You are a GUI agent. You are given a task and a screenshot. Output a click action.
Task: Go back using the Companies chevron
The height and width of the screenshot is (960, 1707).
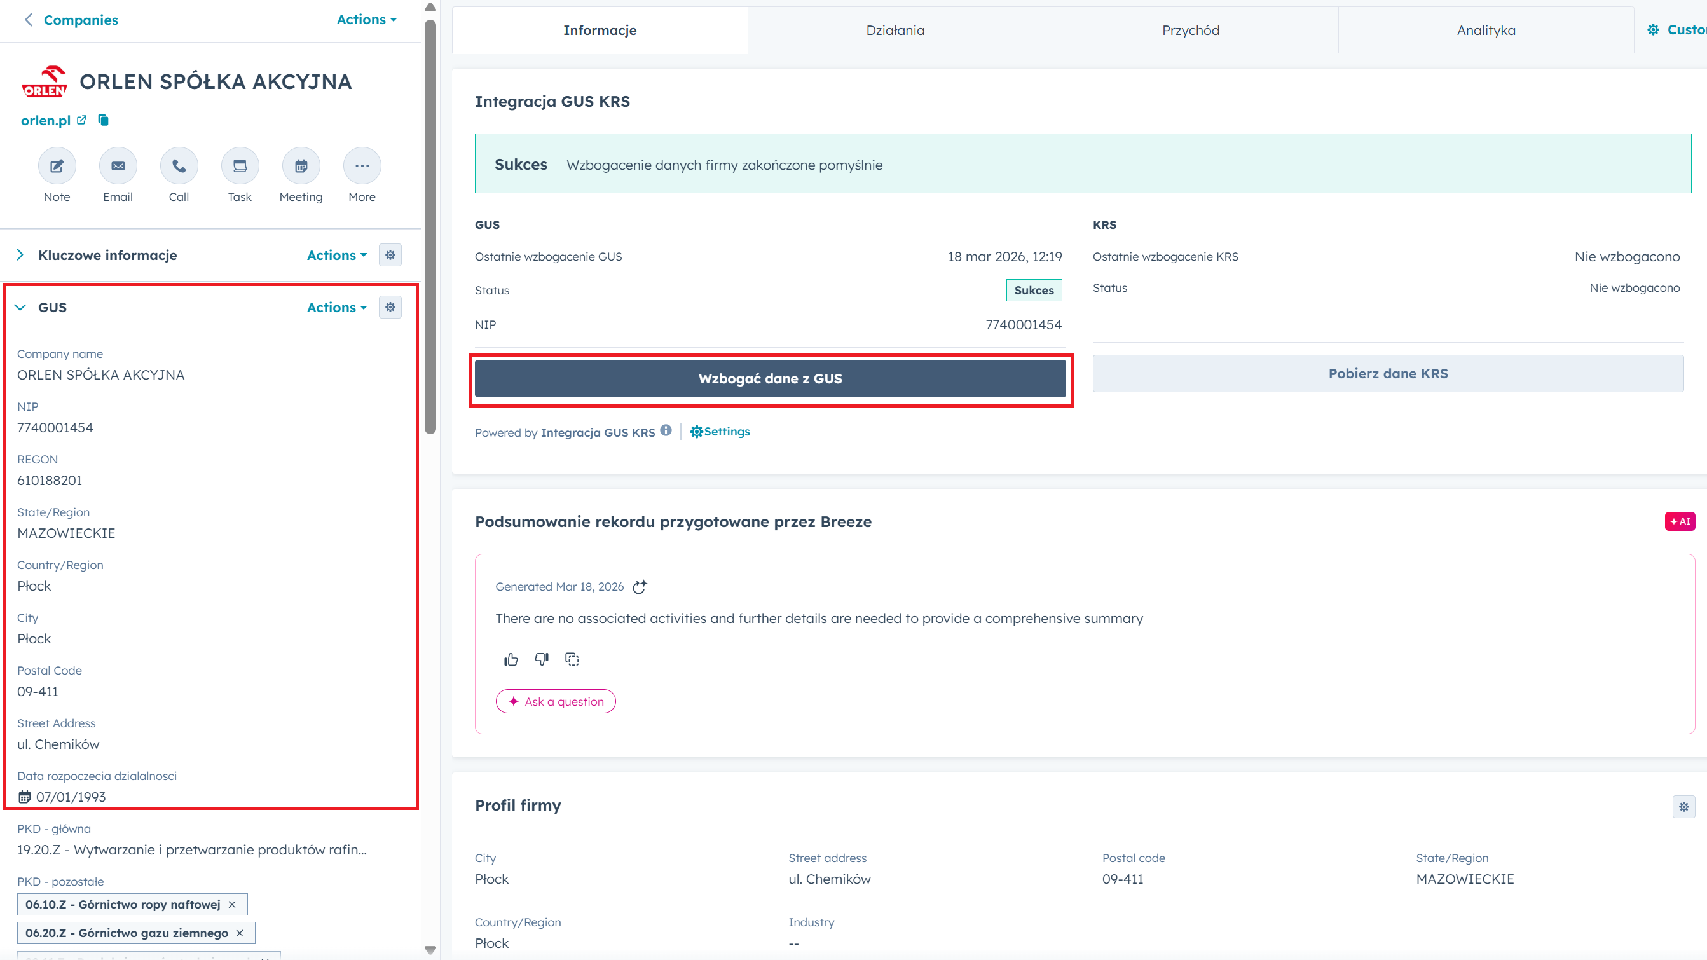29,20
